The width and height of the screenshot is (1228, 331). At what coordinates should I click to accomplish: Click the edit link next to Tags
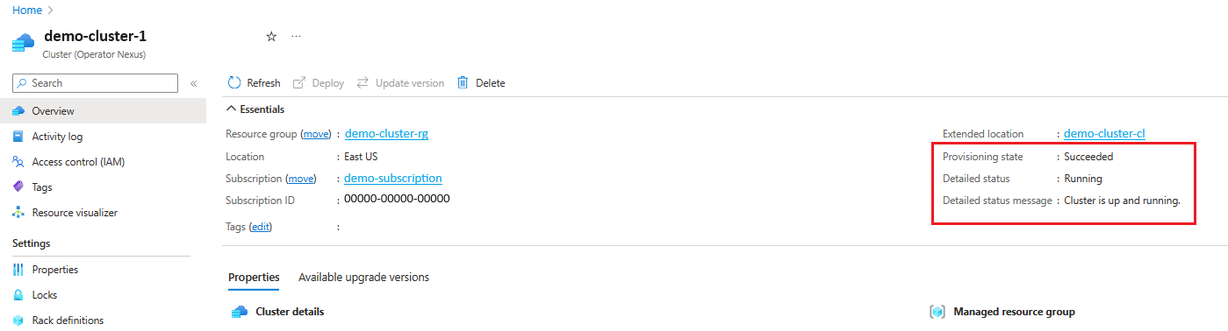[x=261, y=227]
